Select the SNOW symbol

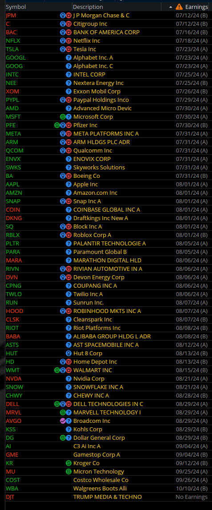point(14,387)
